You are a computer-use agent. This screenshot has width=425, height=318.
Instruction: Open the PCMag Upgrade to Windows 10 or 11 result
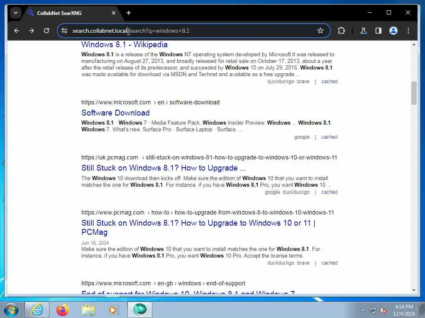coord(198,227)
